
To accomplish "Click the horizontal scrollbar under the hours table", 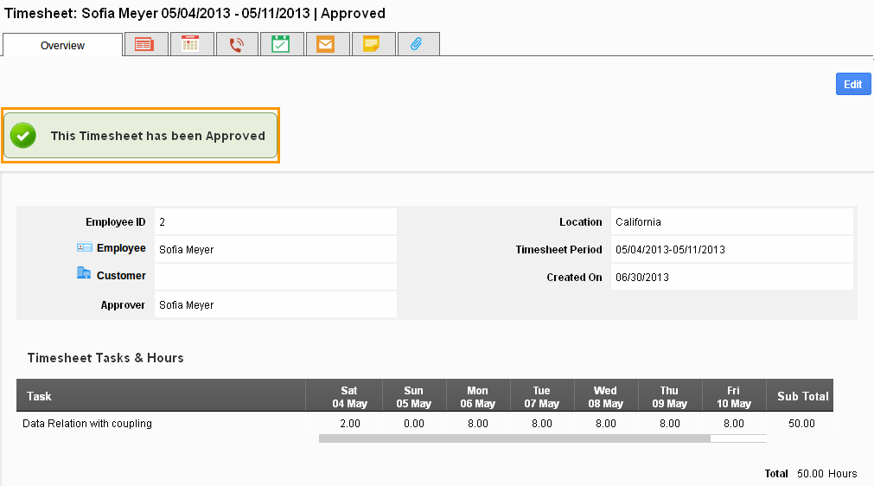I will coord(514,438).
